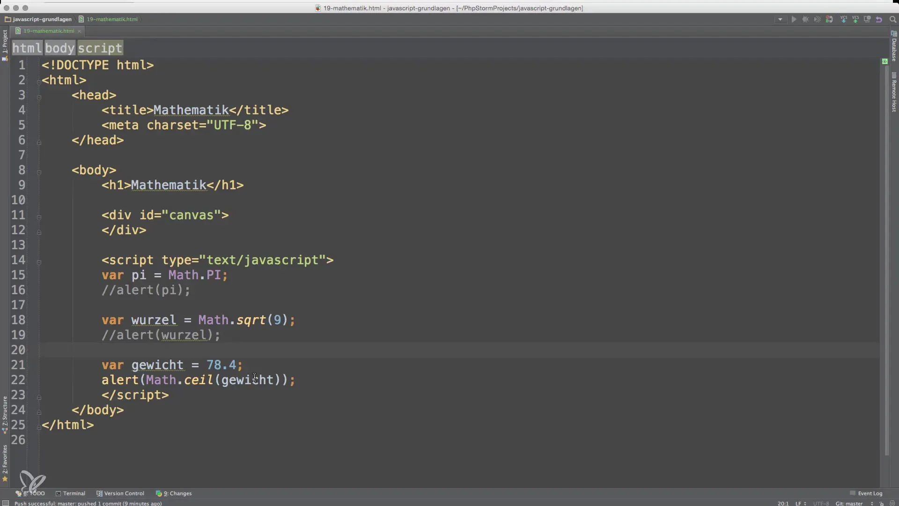Collapse head closing fold marker on line 6
The height and width of the screenshot is (506, 899).
(x=39, y=142)
